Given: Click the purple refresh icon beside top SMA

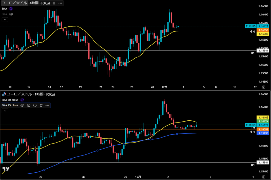Looking at the screenshot, I should pos(11,9).
